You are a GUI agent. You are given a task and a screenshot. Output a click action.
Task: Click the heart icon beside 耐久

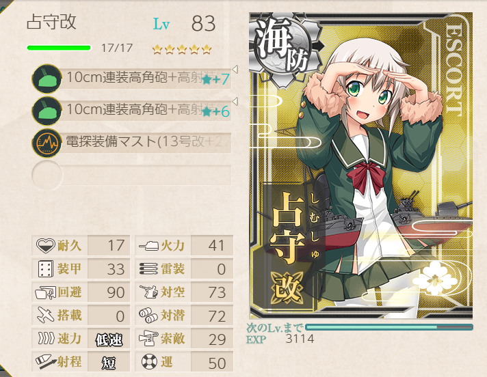tap(46, 246)
